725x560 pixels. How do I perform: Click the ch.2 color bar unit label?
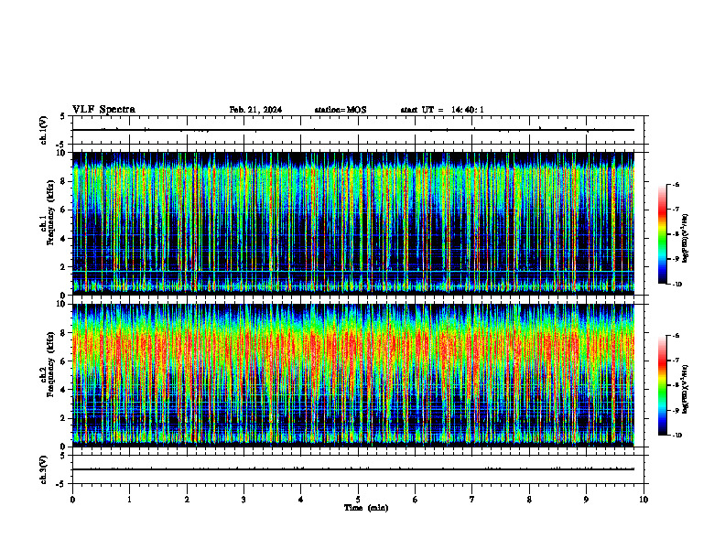tap(686, 389)
